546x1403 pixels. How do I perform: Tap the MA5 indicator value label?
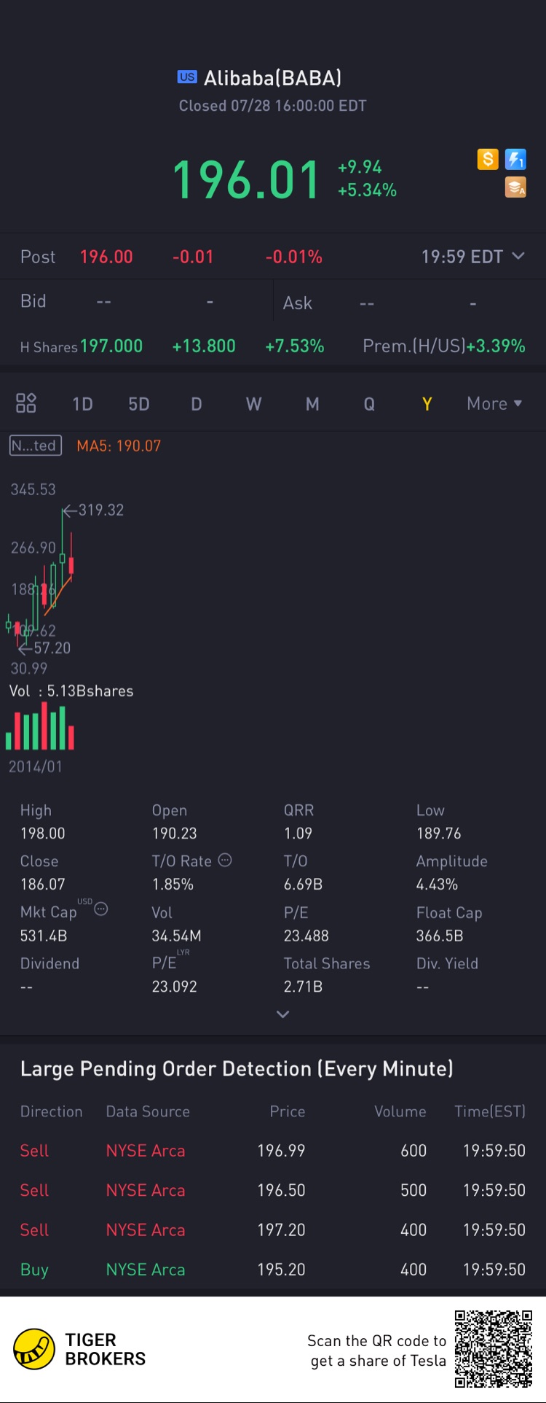coord(119,446)
